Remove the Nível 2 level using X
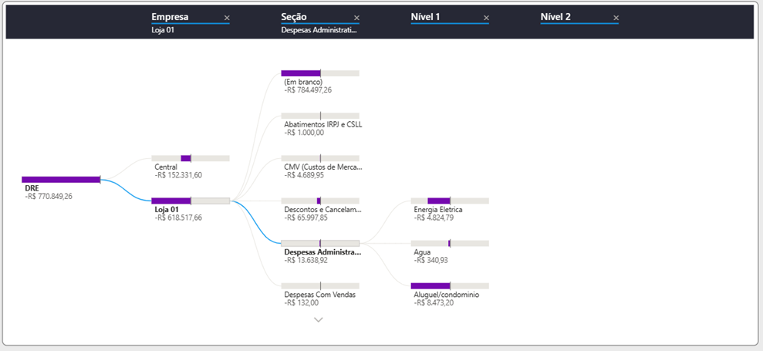763x351 pixels. click(616, 18)
